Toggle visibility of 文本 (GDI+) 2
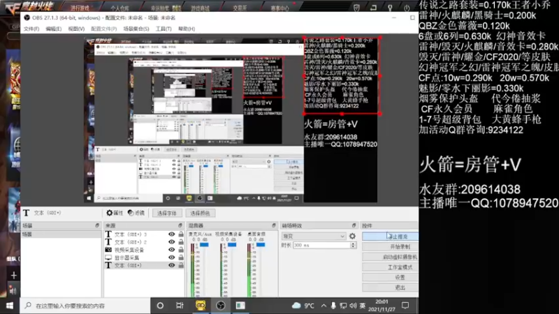The height and width of the screenshot is (314, 559). (x=171, y=242)
